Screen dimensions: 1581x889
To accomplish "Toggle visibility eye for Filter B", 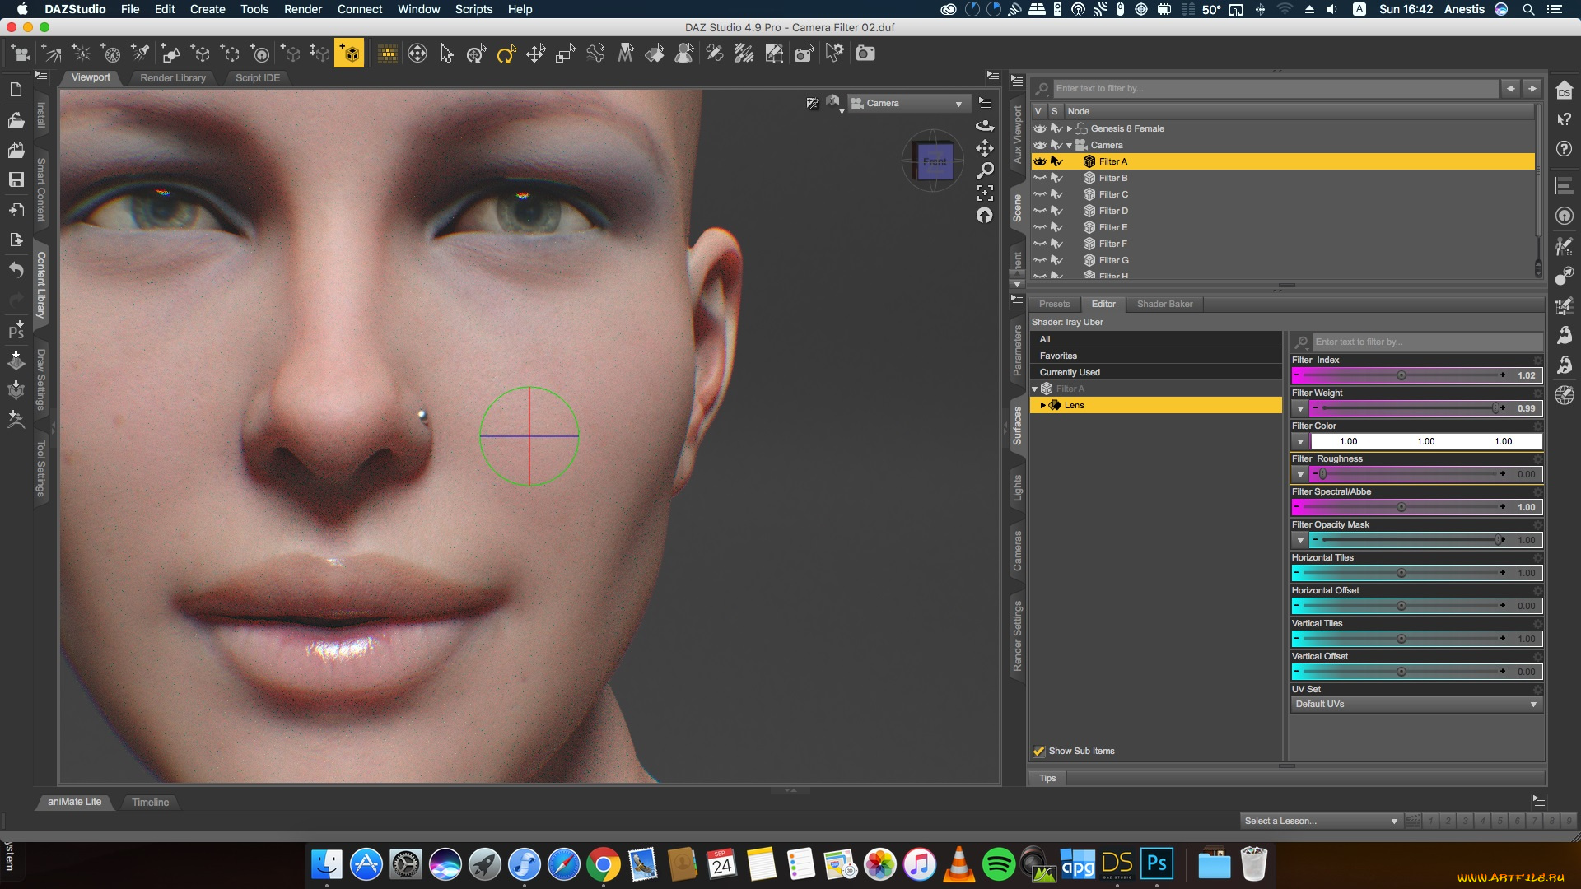I will point(1040,178).
